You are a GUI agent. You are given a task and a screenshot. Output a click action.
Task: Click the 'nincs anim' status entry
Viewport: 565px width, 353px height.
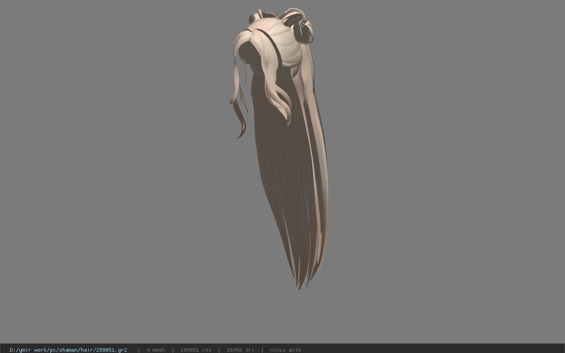286,350
